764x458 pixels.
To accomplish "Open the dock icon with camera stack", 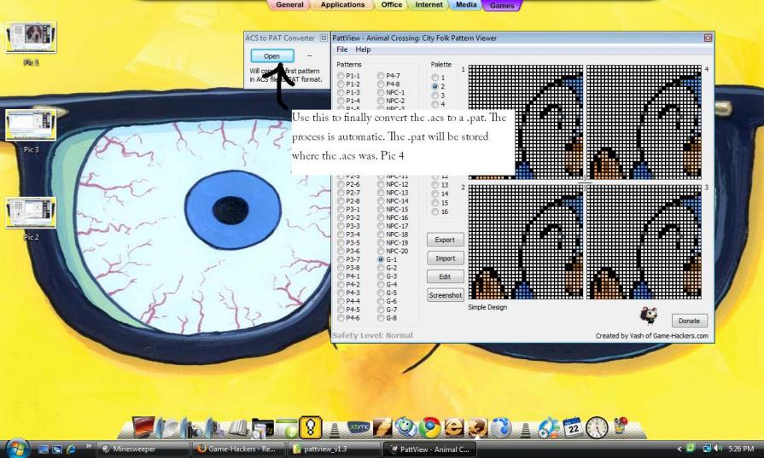I will coord(191,427).
